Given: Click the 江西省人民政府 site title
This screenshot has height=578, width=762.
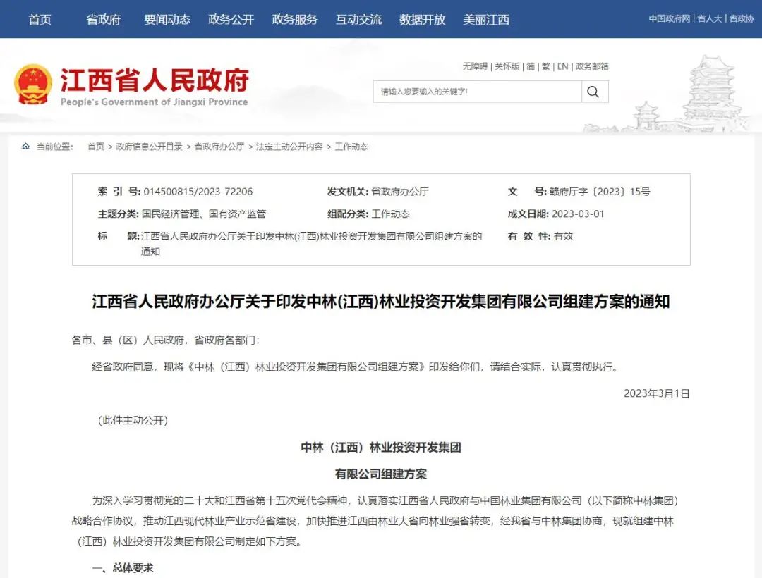Looking at the screenshot, I should 155,80.
